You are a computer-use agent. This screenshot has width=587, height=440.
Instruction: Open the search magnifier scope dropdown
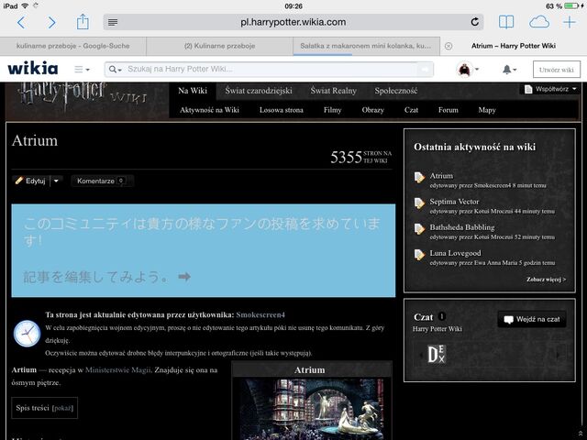[115, 70]
